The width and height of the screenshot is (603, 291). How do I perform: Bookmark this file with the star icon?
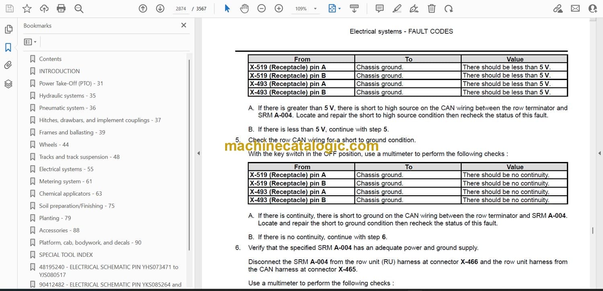click(27, 8)
